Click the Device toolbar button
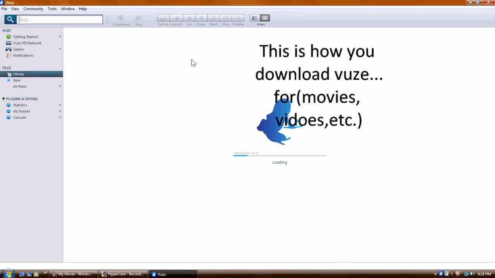495x278 pixels. 163,18
